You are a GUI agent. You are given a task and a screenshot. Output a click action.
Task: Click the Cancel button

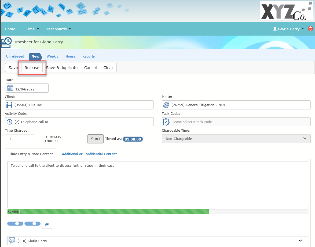(90, 68)
